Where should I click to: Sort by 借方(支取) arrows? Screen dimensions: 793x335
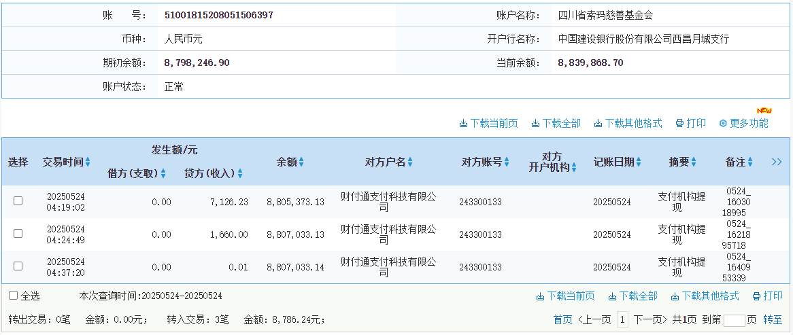click(163, 174)
